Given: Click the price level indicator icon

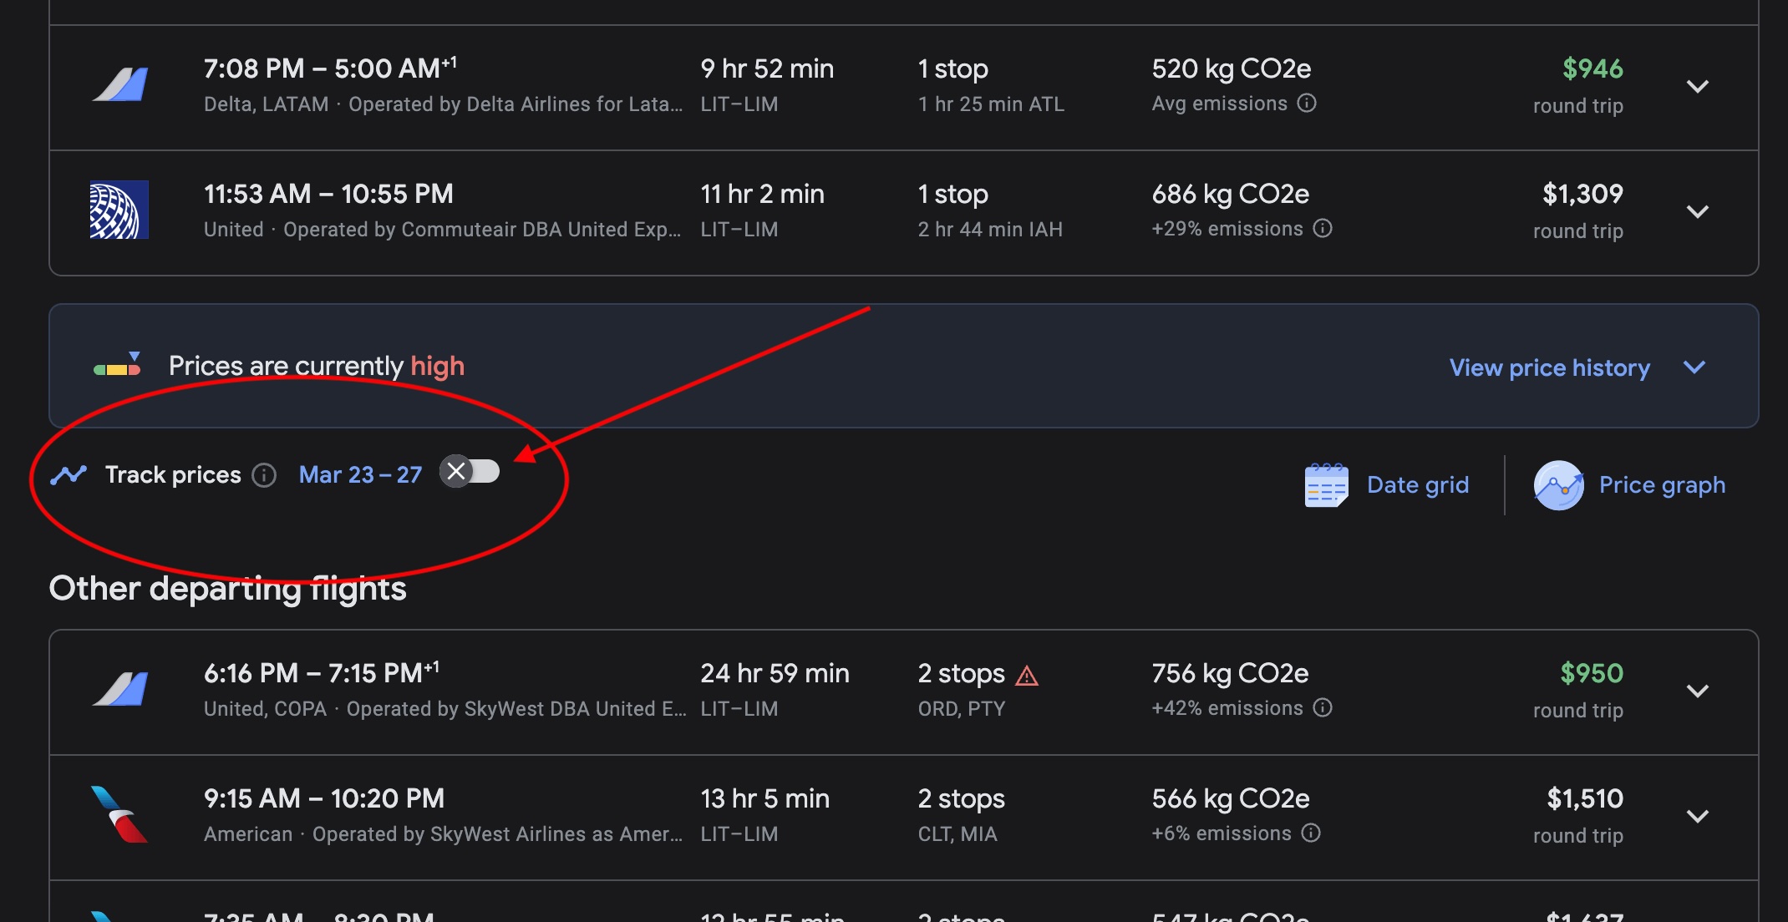Looking at the screenshot, I should tap(117, 365).
